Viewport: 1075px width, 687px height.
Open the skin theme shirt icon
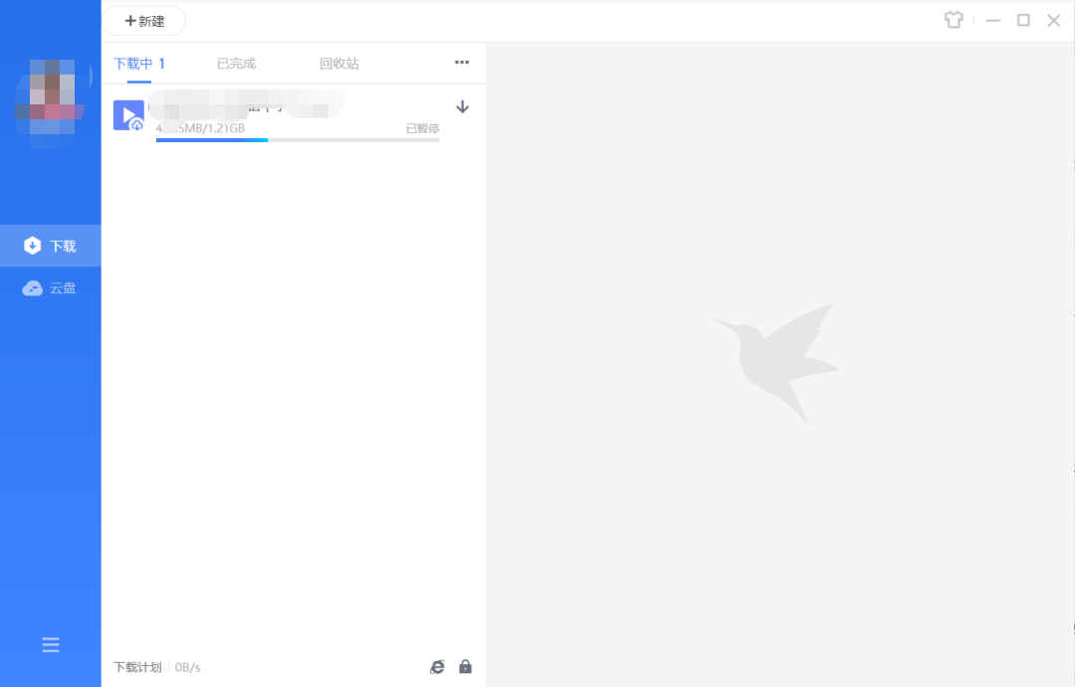pos(954,20)
